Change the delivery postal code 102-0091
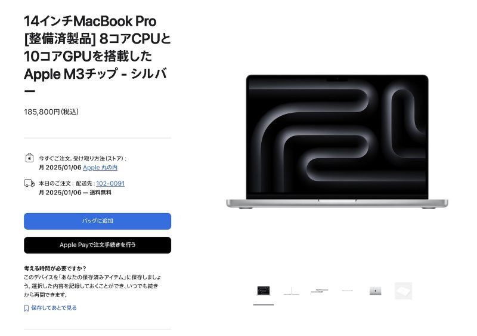477x336 pixels. coord(110,183)
